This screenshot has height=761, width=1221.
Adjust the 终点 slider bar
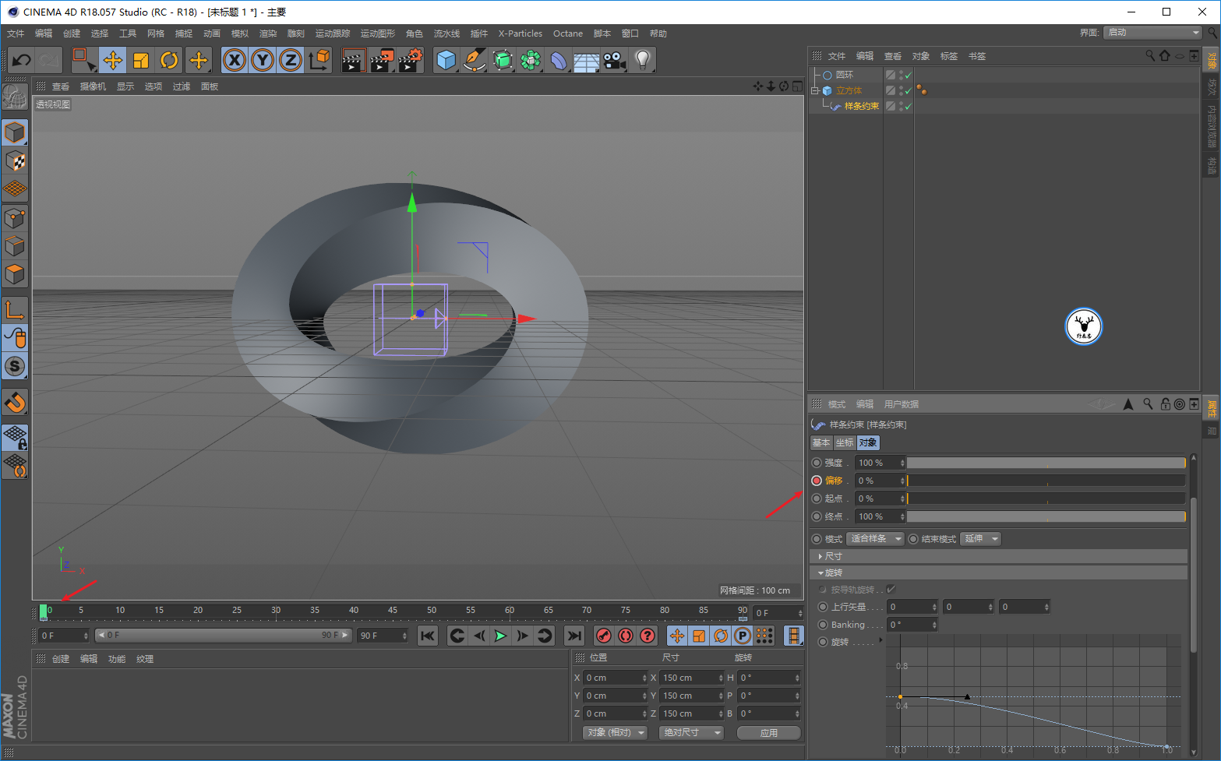(1046, 516)
